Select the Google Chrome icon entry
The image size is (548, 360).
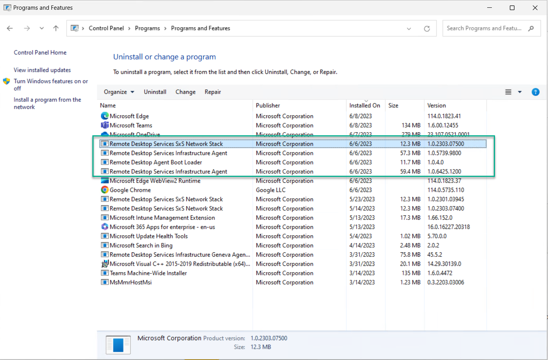click(104, 190)
